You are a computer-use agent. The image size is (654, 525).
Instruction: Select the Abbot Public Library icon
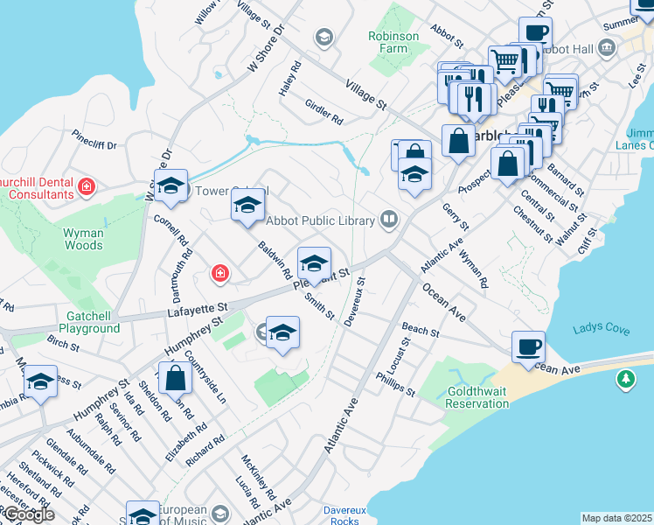tap(389, 220)
